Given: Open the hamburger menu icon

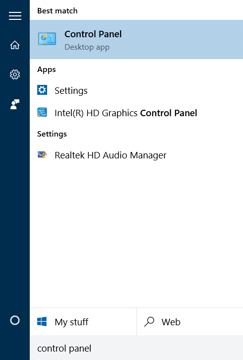Looking at the screenshot, I should point(15,16).
